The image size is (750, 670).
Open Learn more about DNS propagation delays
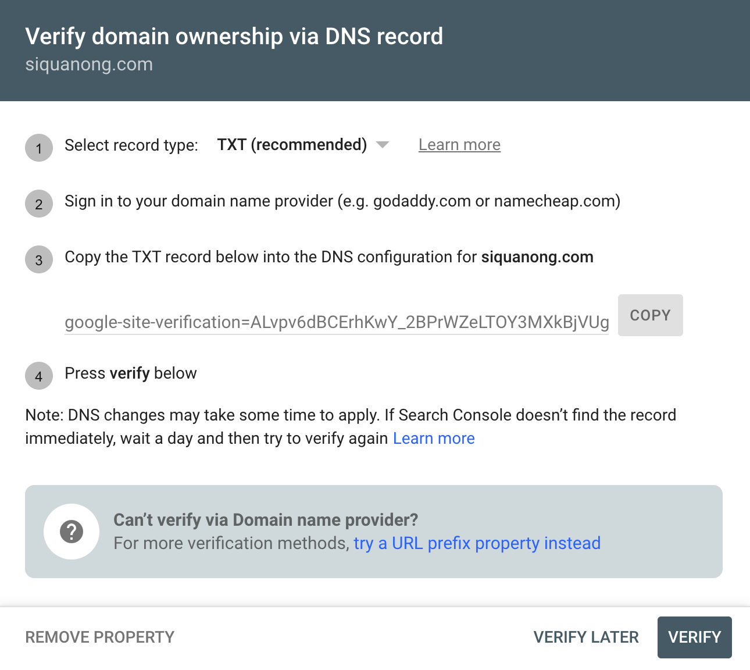click(x=434, y=438)
